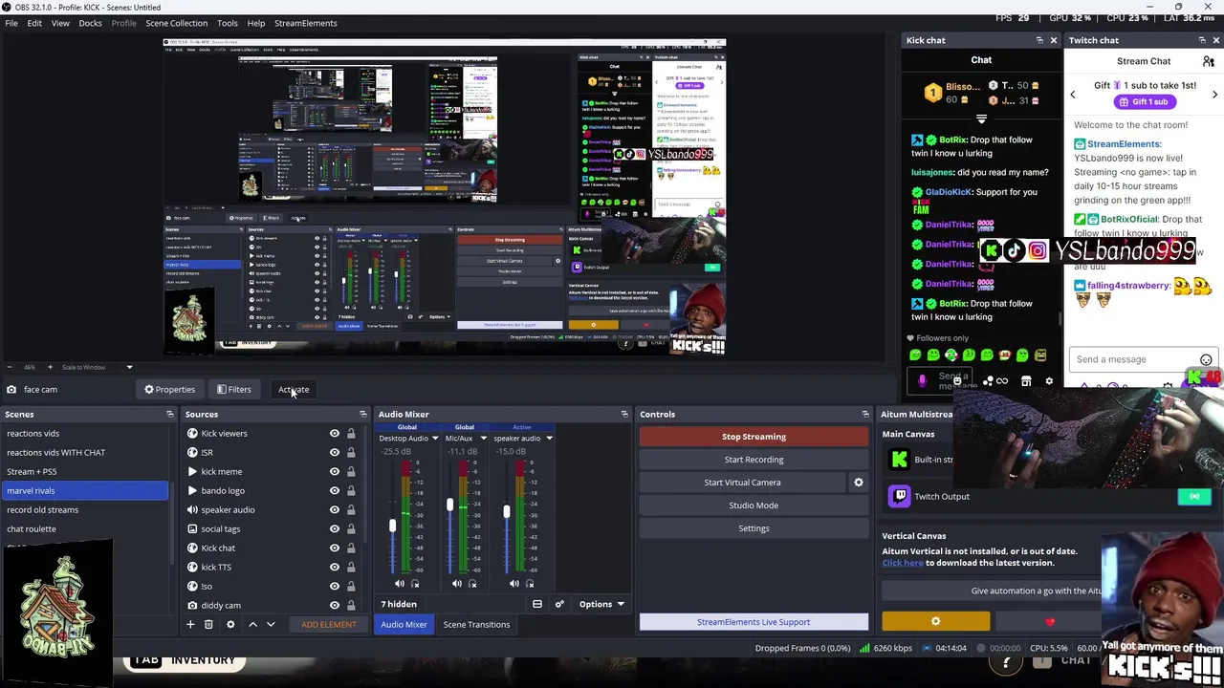
Task: Click the Twitch Output logo icon
Action: click(x=900, y=496)
